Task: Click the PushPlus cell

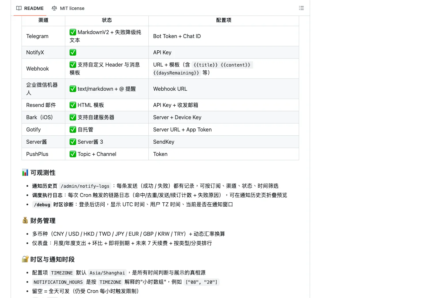Action: click(43, 154)
